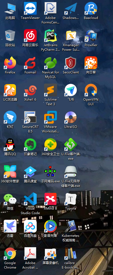Viewport: 113px width, 275px height.
Task: Select the 迅雷 download icon
Action: 10,226
